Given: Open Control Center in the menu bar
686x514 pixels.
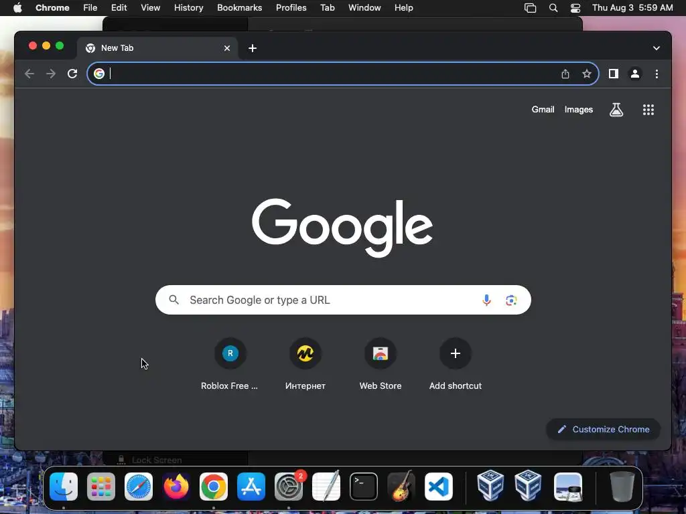Looking at the screenshot, I should click(x=575, y=8).
